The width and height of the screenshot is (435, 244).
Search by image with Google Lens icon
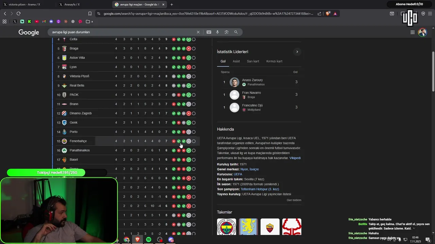pos(226,32)
